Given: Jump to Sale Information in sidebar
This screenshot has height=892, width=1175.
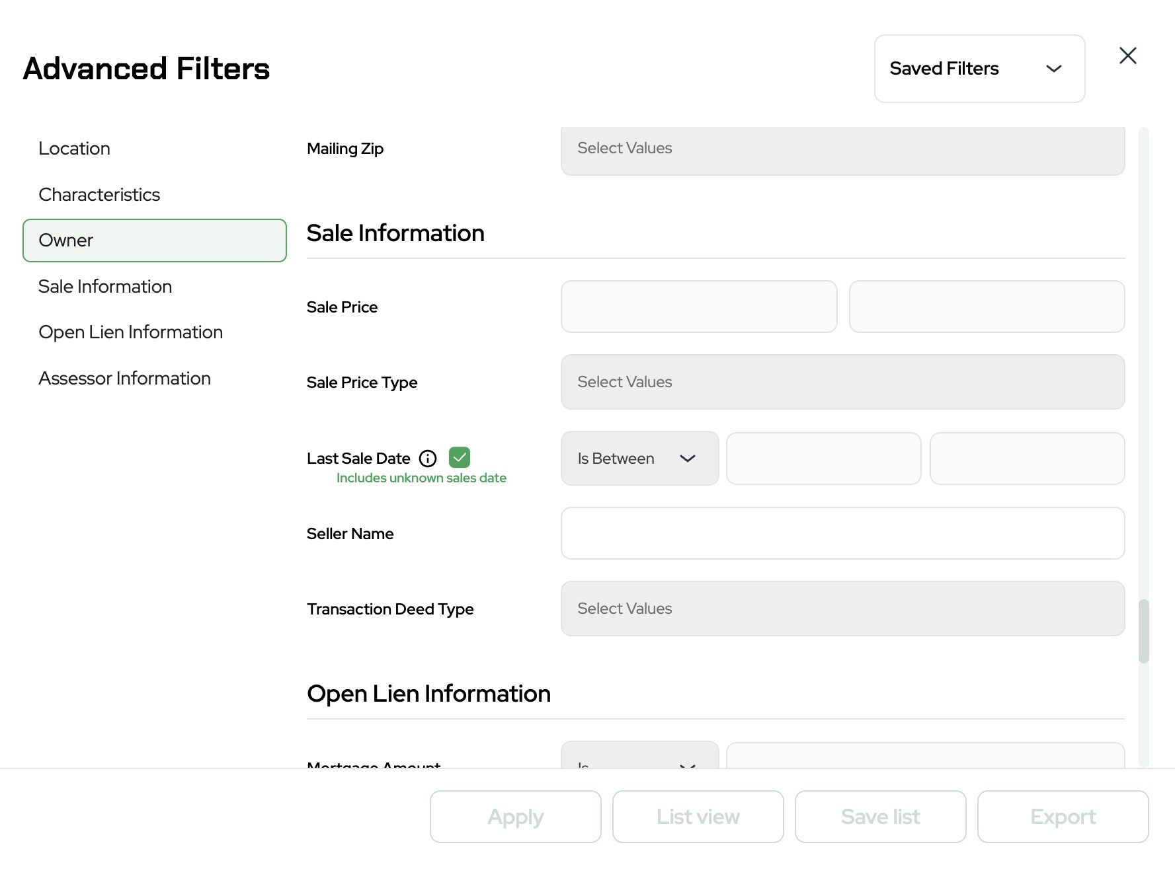Looking at the screenshot, I should pos(105,287).
